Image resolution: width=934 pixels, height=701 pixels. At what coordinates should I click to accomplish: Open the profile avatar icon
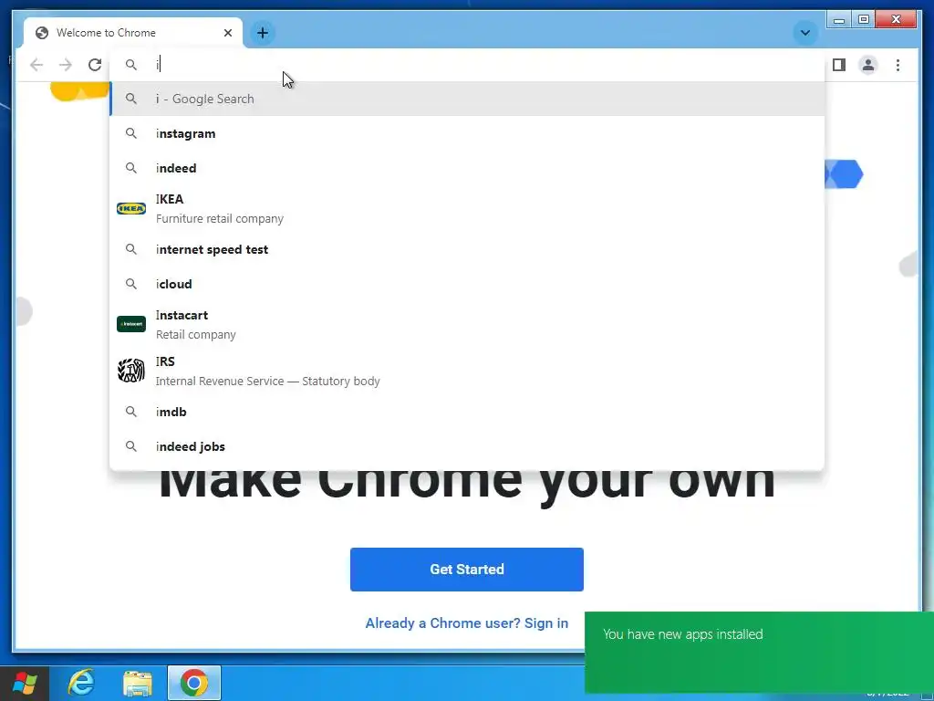(868, 65)
